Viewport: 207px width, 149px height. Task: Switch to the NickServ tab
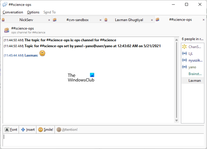click(x=26, y=20)
